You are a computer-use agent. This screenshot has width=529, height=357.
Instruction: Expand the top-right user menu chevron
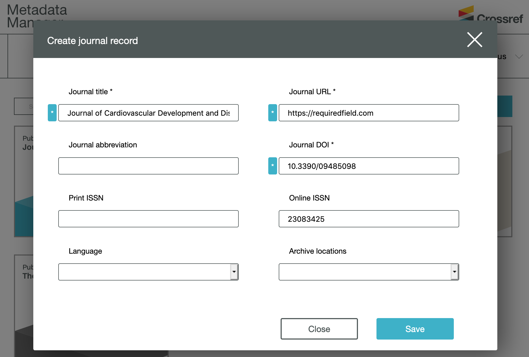pyautogui.click(x=519, y=57)
